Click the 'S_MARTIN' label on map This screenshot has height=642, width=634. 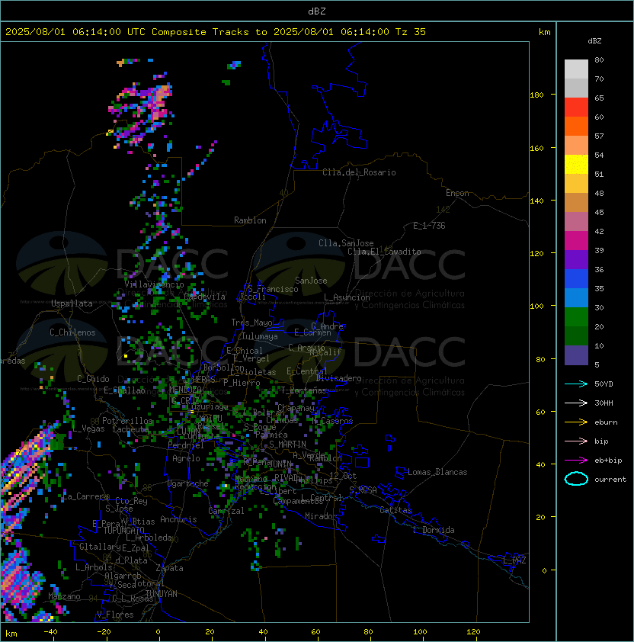[x=287, y=445]
